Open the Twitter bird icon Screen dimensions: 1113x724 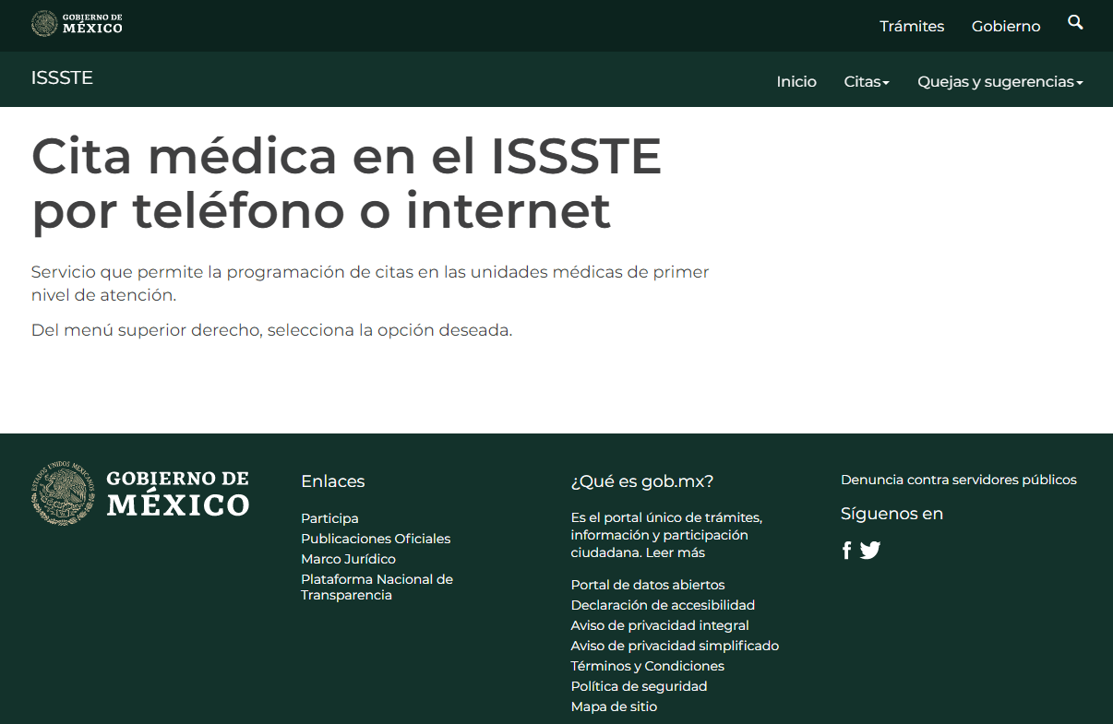(x=870, y=551)
